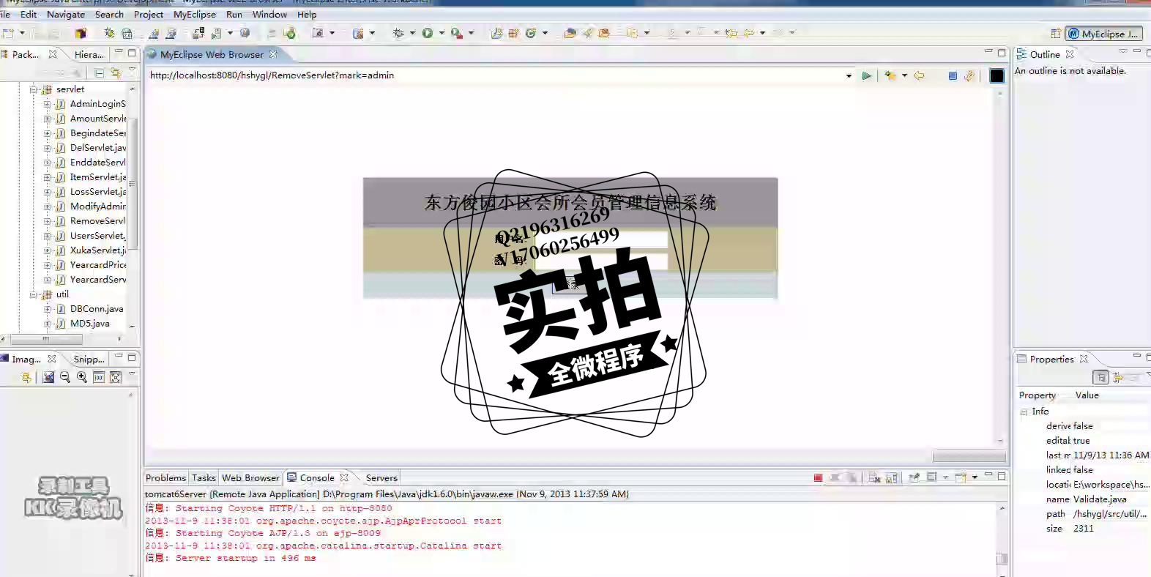This screenshot has height=577, width=1151.
Task: Terminate the console process with red square
Action: (x=818, y=477)
